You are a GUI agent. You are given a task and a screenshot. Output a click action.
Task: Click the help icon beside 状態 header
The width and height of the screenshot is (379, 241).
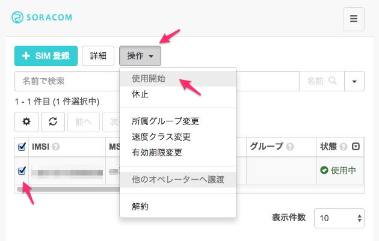(x=344, y=147)
